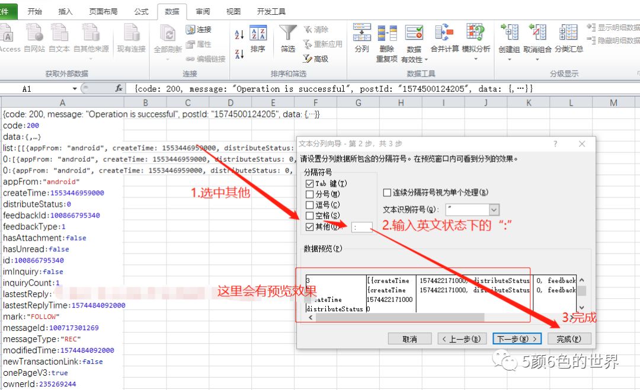
Task: Open the 开始 ribbon tab
Action: 35,11
